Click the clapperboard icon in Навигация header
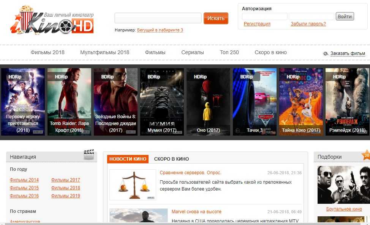This screenshot has height=225, width=370. click(89, 155)
